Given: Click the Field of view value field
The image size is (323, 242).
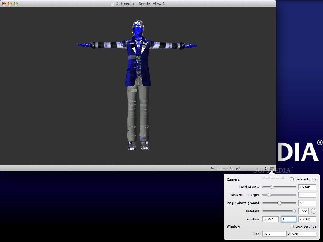Looking at the screenshot, I should (307, 187).
